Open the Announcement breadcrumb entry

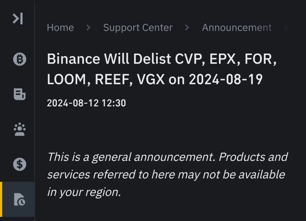pos(236,28)
